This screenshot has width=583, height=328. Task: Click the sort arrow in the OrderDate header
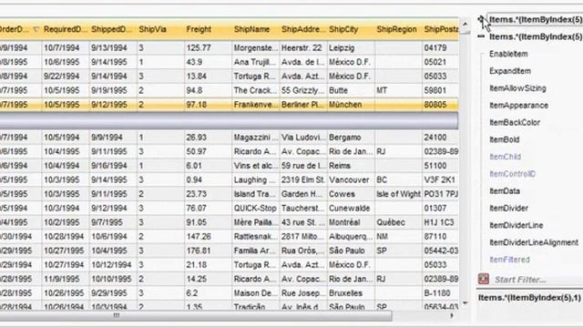36,29
